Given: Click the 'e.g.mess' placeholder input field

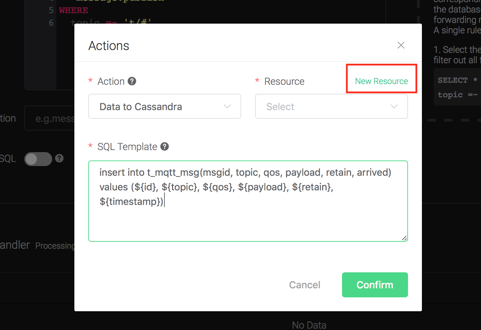Looking at the screenshot, I should tap(52, 118).
